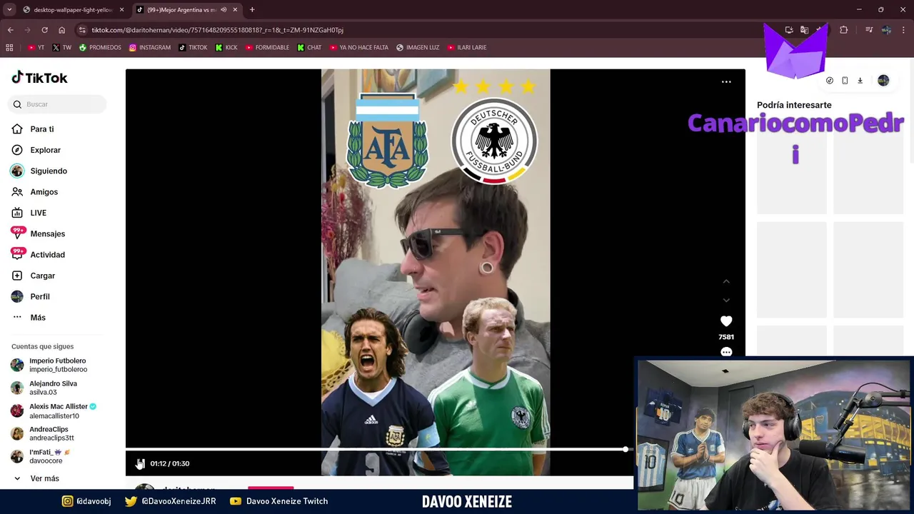View site information icon in address bar

tap(82, 30)
